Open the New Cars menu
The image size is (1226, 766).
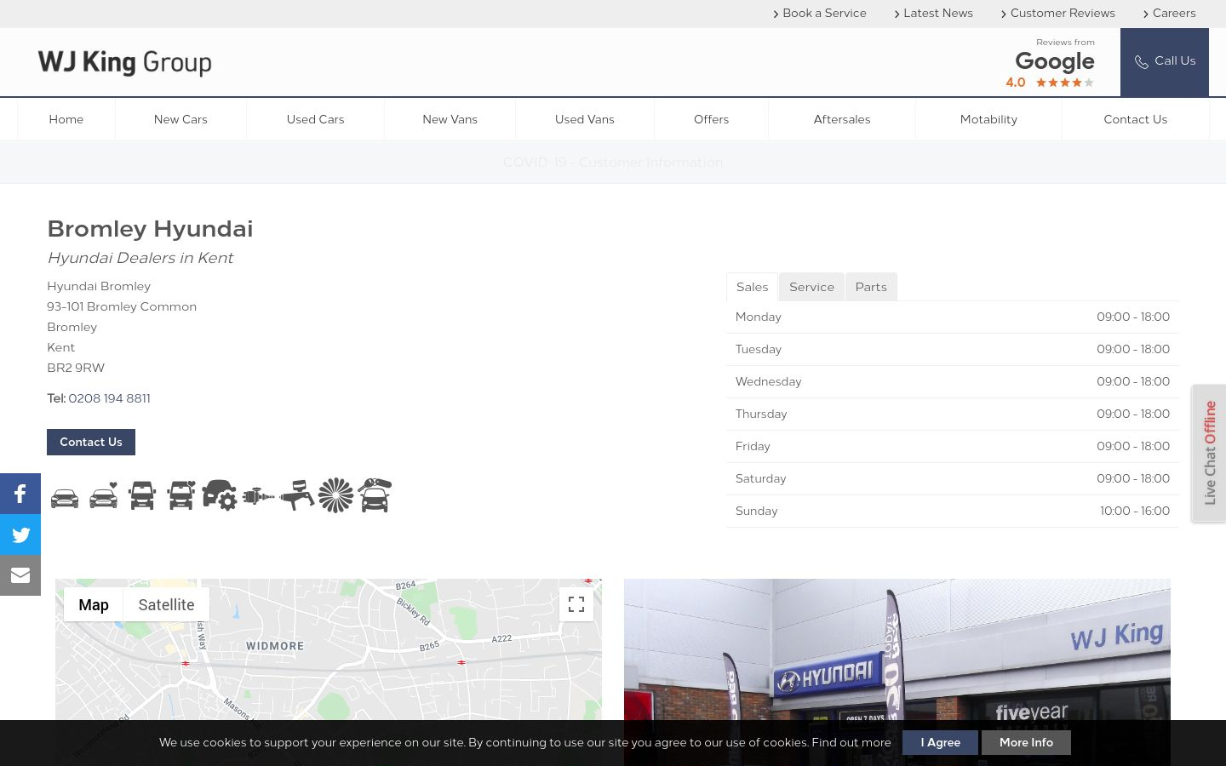180,119
